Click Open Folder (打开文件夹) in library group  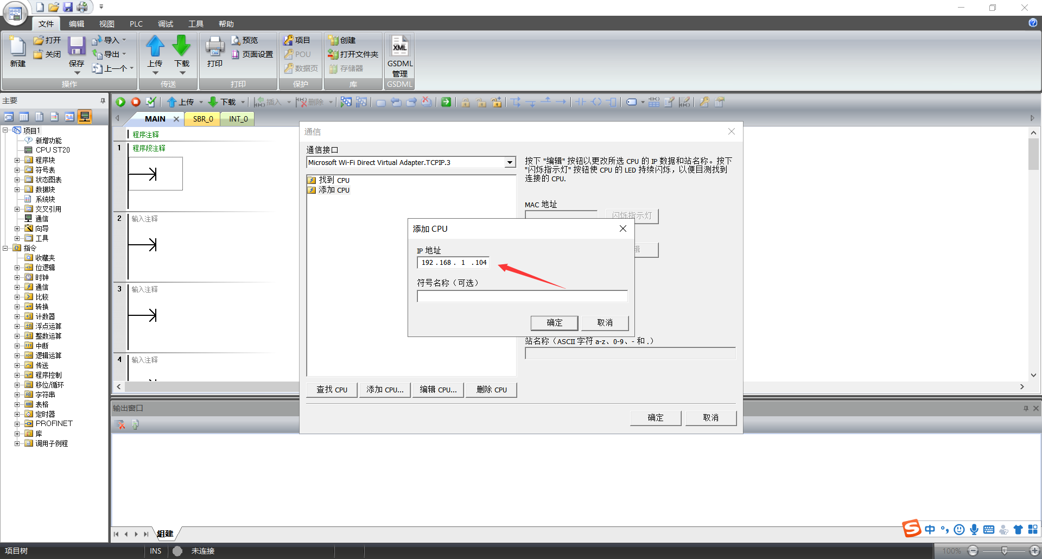pos(353,54)
